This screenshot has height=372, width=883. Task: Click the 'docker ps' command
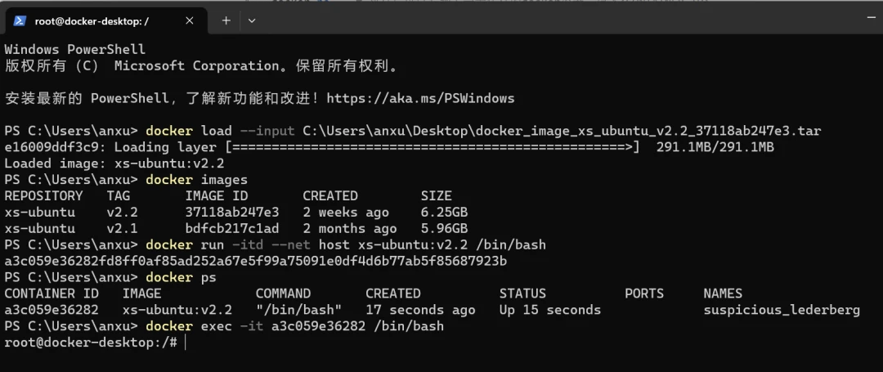pos(181,278)
